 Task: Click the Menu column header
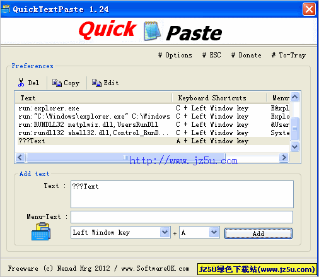pyautogui.click(x=279, y=98)
